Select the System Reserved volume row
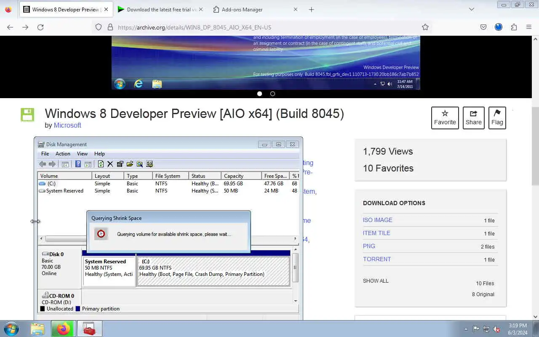The height and width of the screenshot is (337, 539). 168,191
